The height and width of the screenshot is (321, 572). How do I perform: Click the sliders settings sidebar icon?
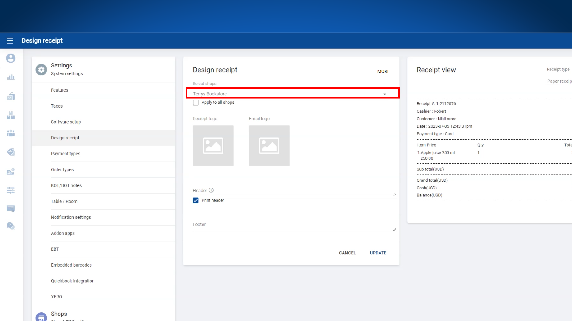[11, 190]
